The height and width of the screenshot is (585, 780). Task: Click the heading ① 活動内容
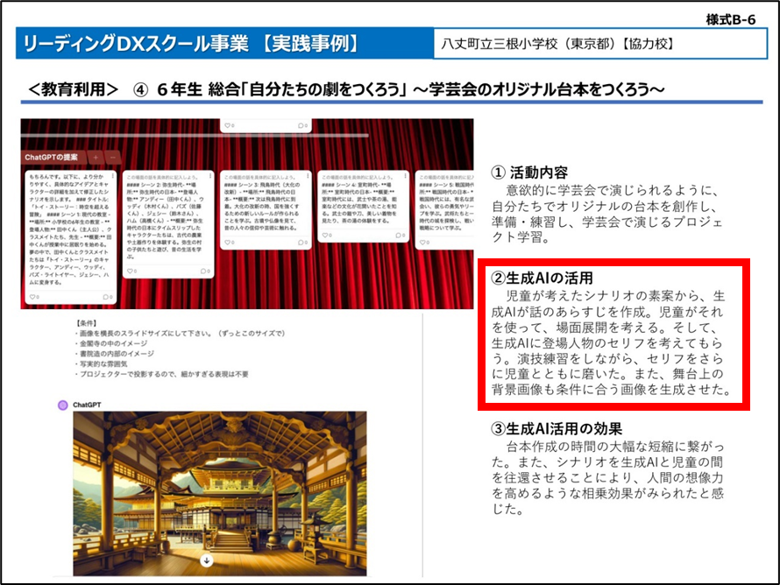point(529,173)
